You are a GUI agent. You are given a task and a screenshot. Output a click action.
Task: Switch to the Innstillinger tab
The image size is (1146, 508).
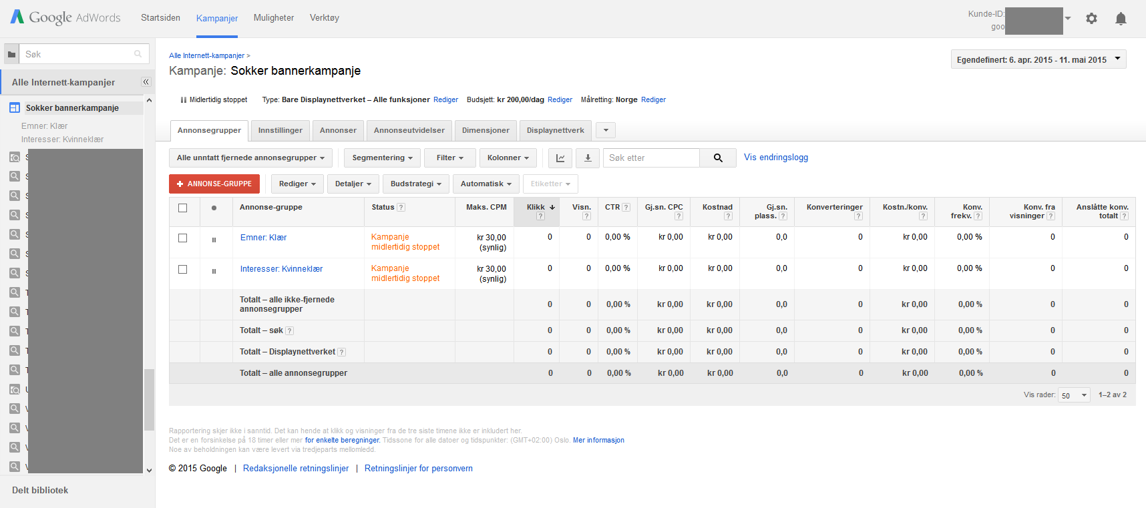[280, 130]
